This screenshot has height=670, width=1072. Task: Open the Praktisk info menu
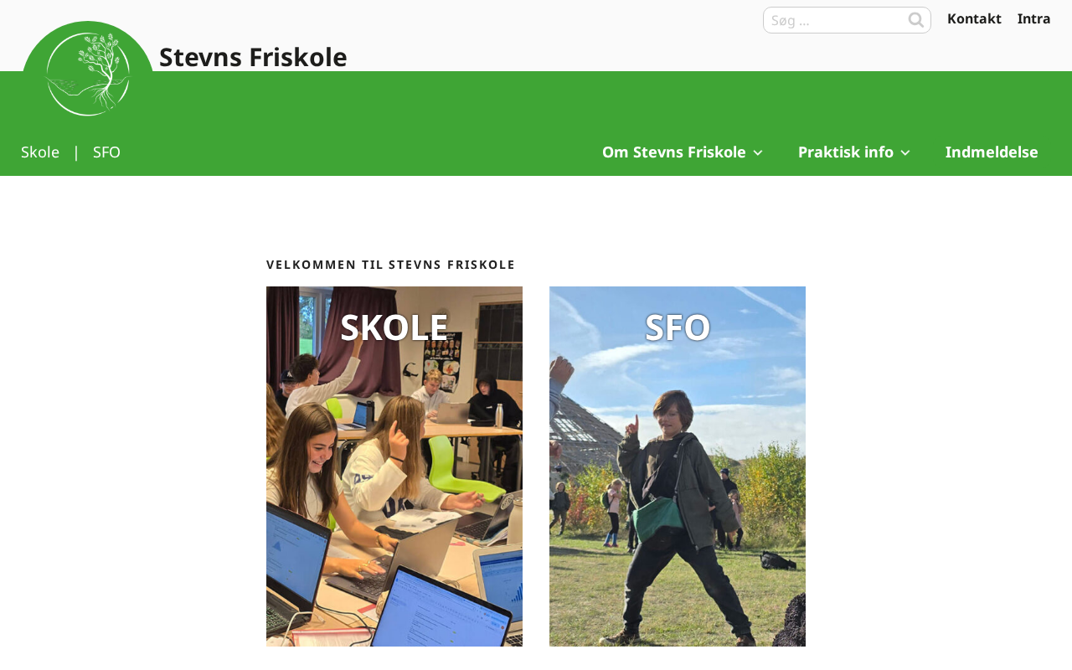[x=846, y=152]
